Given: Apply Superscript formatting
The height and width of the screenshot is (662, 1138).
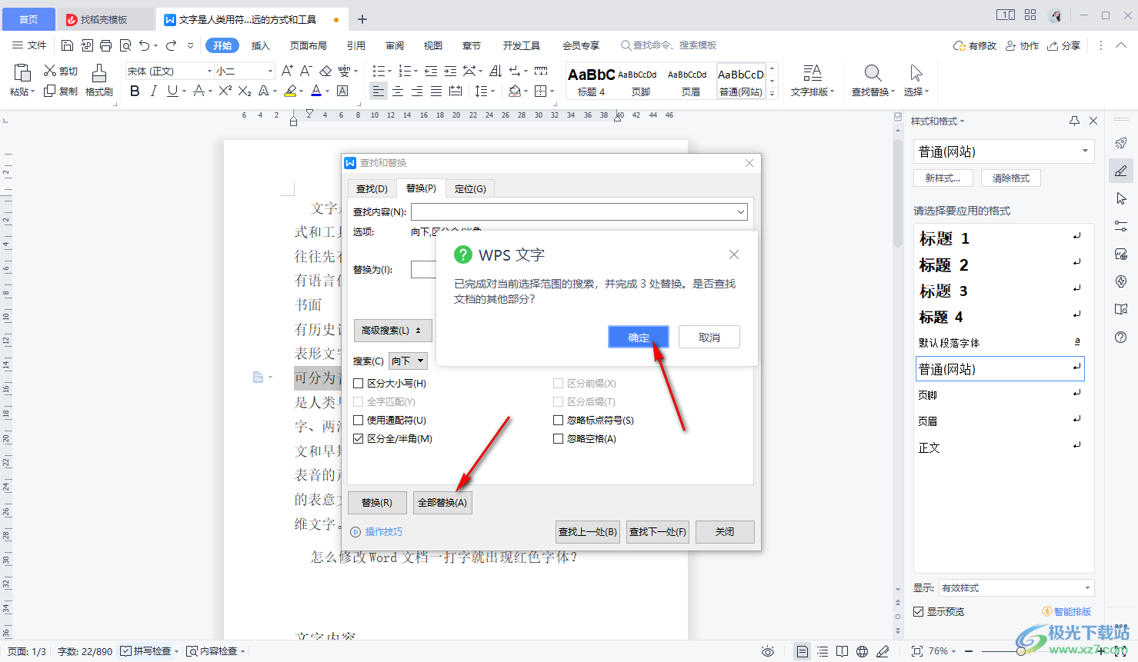Looking at the screenshot, I should coord(225,91).
